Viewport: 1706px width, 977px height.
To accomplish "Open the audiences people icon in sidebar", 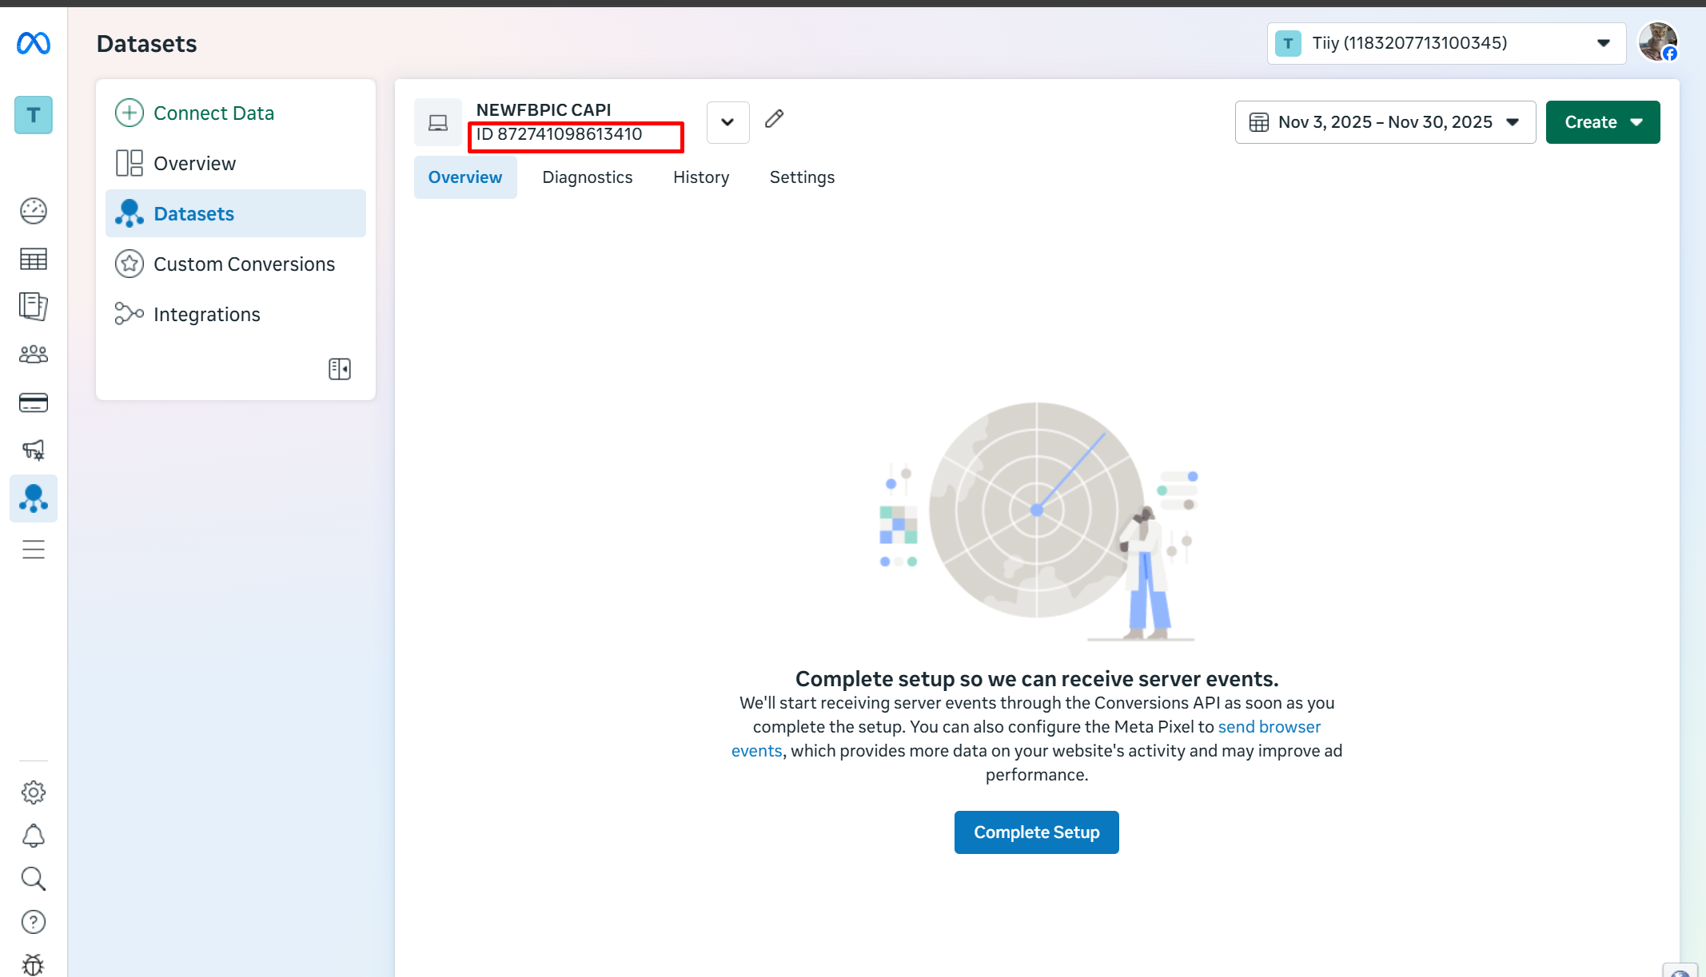I will 34,354.
